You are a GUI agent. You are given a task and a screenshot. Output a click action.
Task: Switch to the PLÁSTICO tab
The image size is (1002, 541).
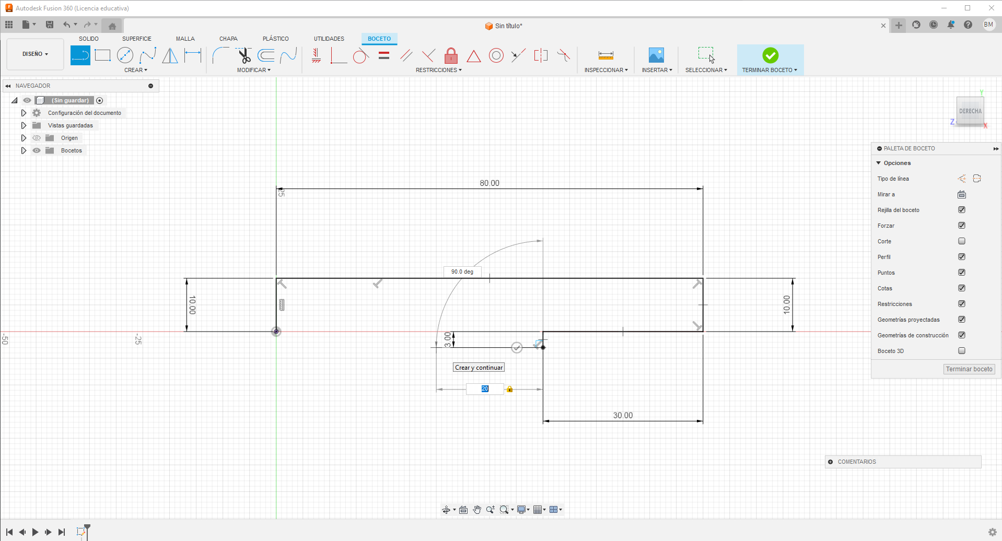(x=276, y=39)
